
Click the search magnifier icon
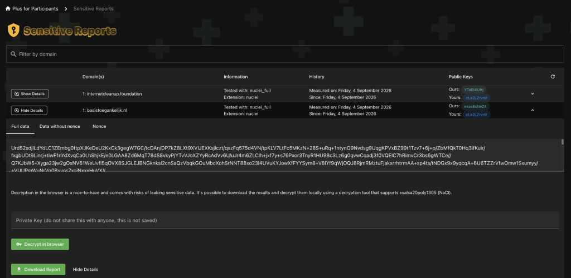[x=13, y=54]
